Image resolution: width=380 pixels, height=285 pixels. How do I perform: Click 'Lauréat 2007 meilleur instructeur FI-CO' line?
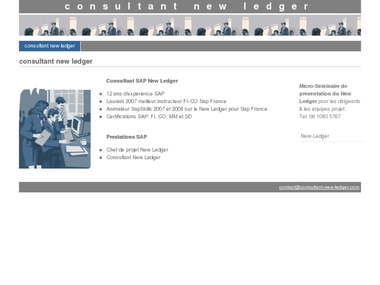[166, 101]
